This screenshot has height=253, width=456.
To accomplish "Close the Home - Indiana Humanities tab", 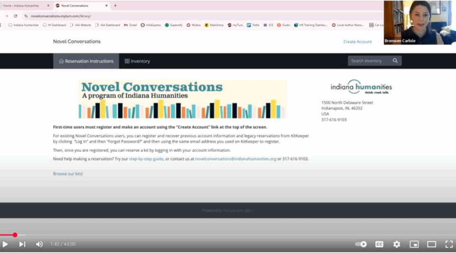I will [x=48, y=6].
